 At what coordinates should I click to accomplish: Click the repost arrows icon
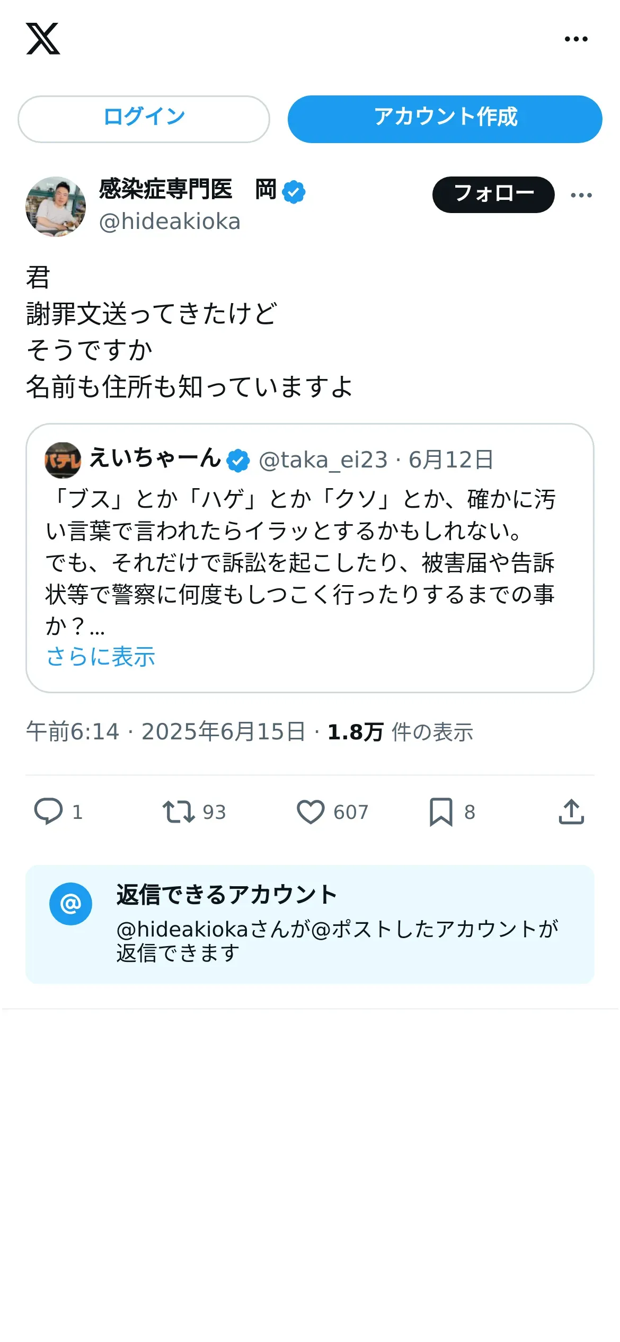(178, 811)
